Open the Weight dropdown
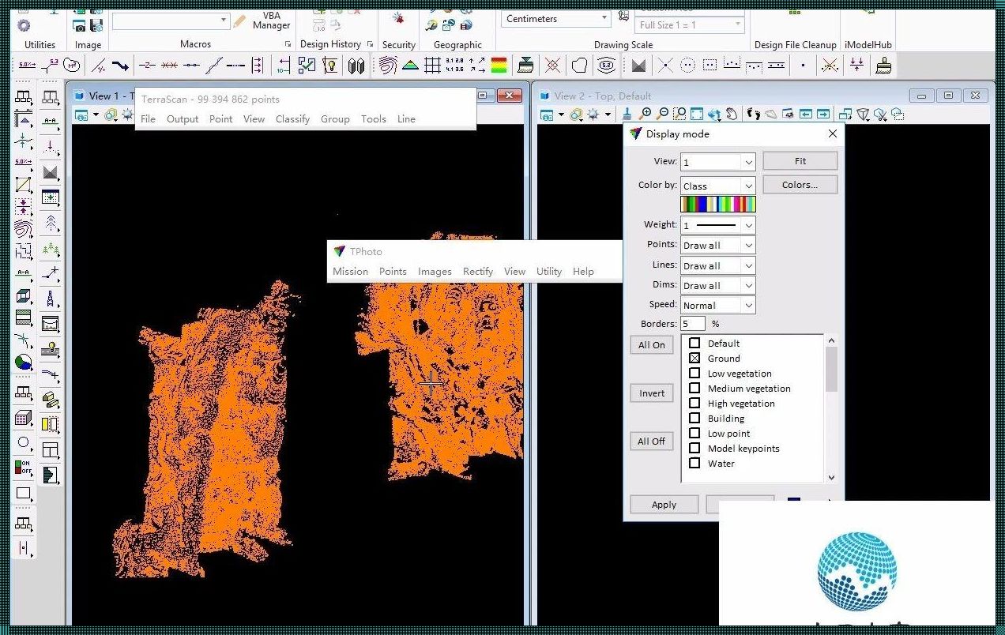Image resolution: width=1005 pixels, height=635 pixels. tap(717, 225)
